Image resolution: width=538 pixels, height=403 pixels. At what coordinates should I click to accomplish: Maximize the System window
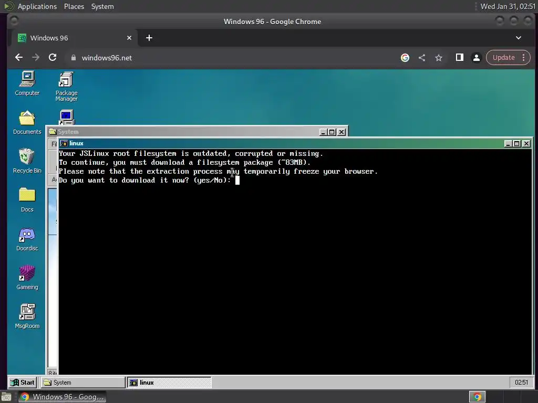(332, 132)
